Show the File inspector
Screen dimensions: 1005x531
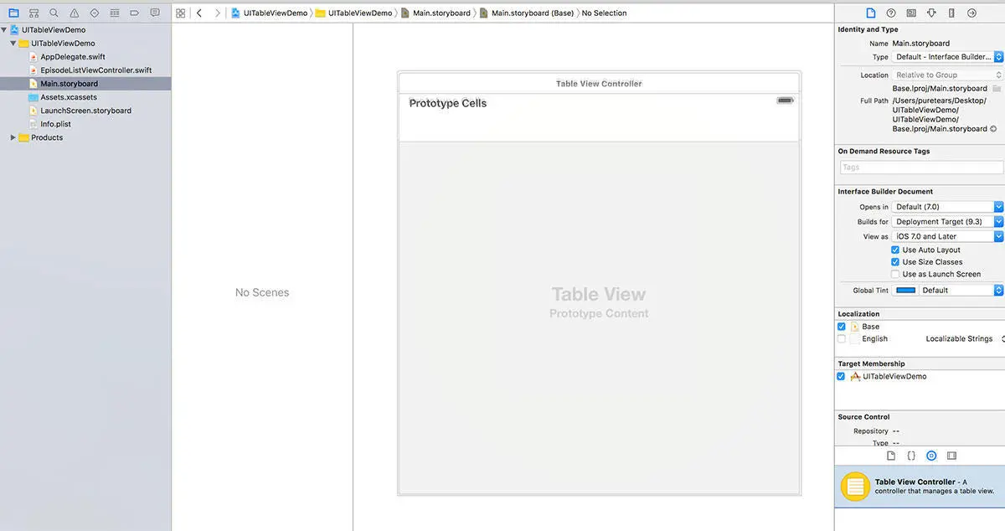[870, 13]
